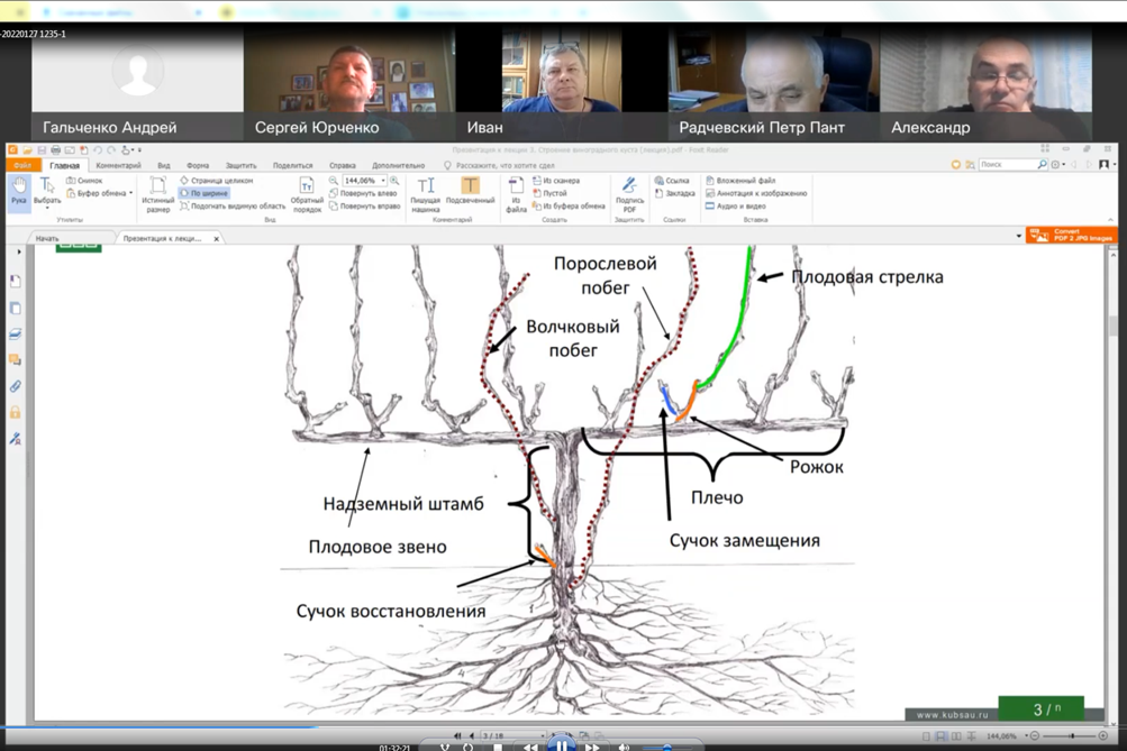
Task: Open the document tab list dropdown arrow
Action: [x=1019, y=236]
